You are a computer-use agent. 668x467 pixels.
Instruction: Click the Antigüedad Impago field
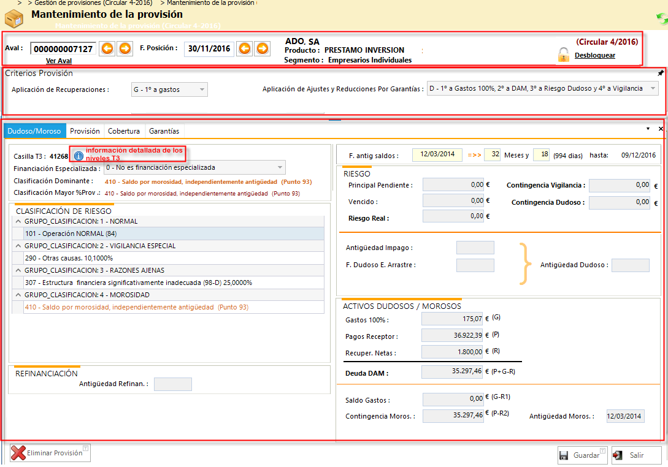[x=475, y=248]
